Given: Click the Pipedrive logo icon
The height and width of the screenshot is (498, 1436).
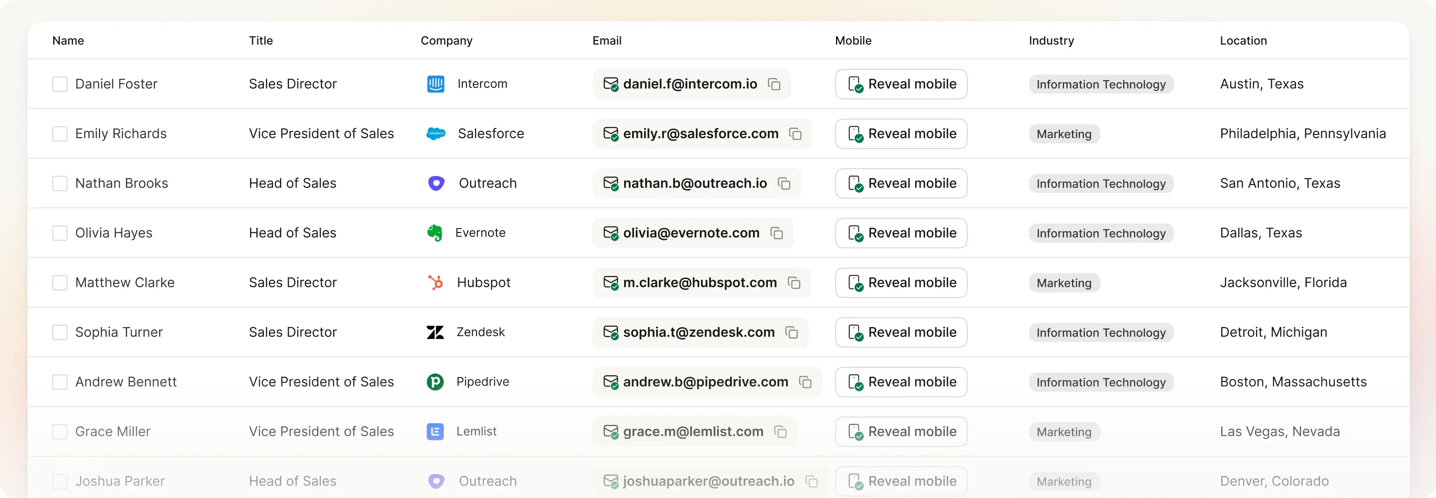Looking at the screenshot, I should click(435, 381).
